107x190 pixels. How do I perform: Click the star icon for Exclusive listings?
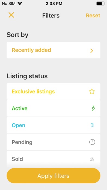tap(92, 91)
